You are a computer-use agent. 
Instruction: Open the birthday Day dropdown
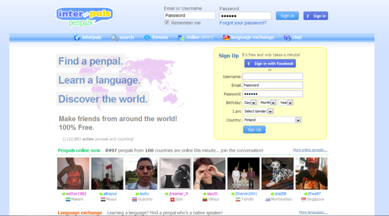250,103
